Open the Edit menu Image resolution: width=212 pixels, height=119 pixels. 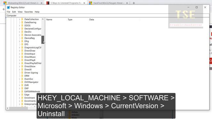pyautogui.click(x=14, y=12)
